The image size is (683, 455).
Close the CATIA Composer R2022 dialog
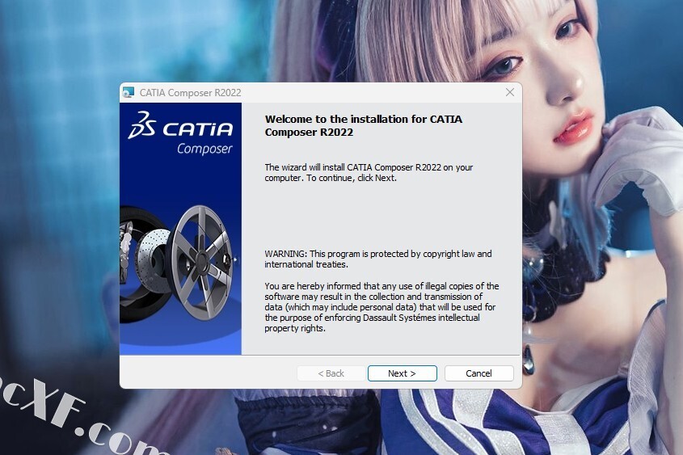coord(510,92)
